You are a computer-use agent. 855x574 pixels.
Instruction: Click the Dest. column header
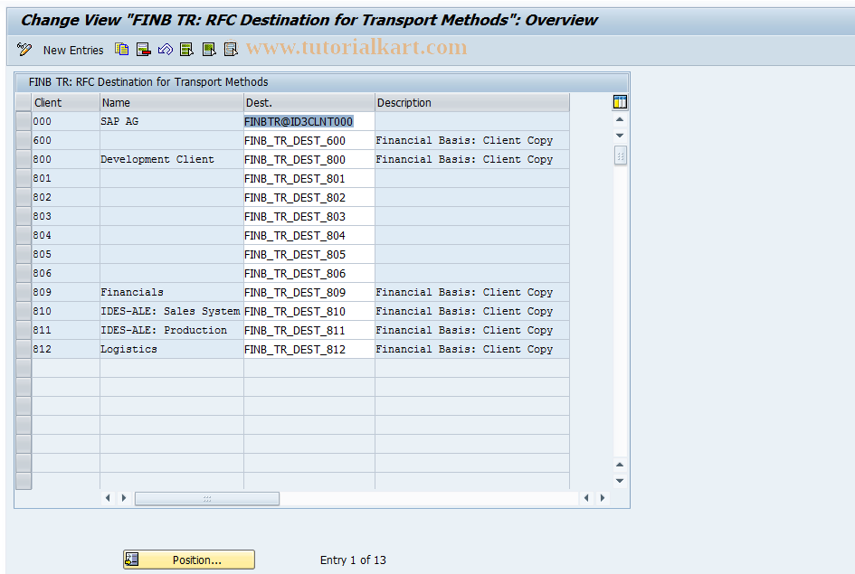(309, 102)
